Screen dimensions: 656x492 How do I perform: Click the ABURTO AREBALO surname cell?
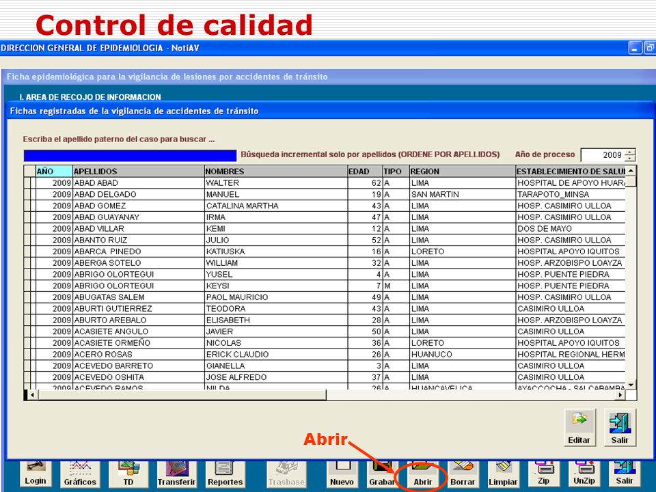click(139, 320)
